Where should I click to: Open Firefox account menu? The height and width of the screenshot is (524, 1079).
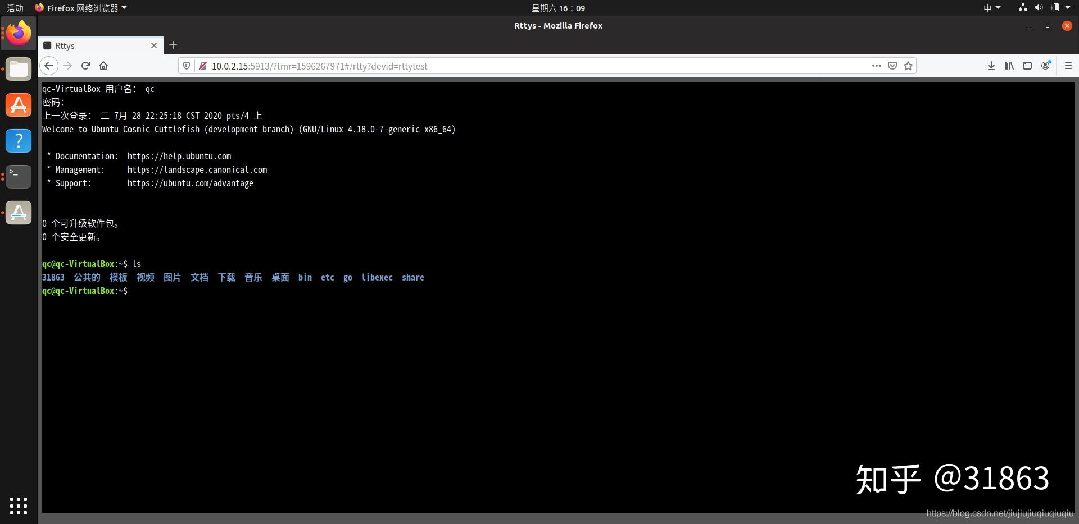pyautogui.click(x=1045, y=66)
